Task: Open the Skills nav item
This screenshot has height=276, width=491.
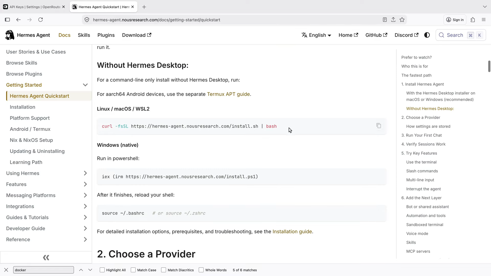Action: 84,35
